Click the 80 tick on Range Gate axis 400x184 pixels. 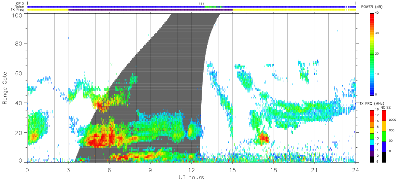(x=19, y=43)
